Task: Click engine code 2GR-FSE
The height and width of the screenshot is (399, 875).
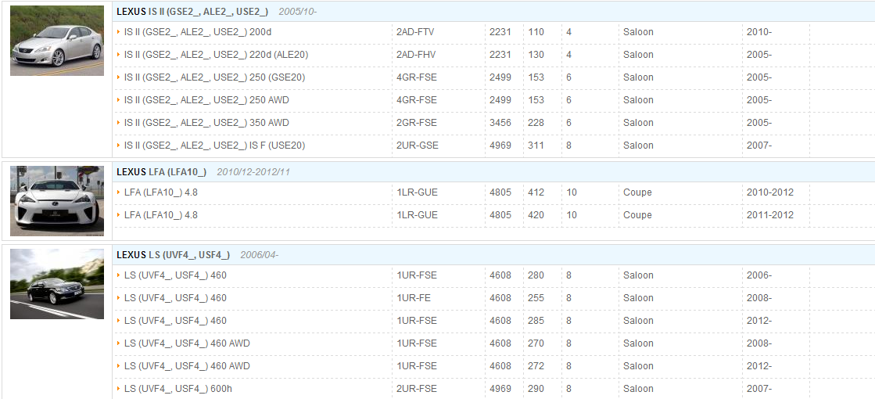Action: click(x=417, y=123)
